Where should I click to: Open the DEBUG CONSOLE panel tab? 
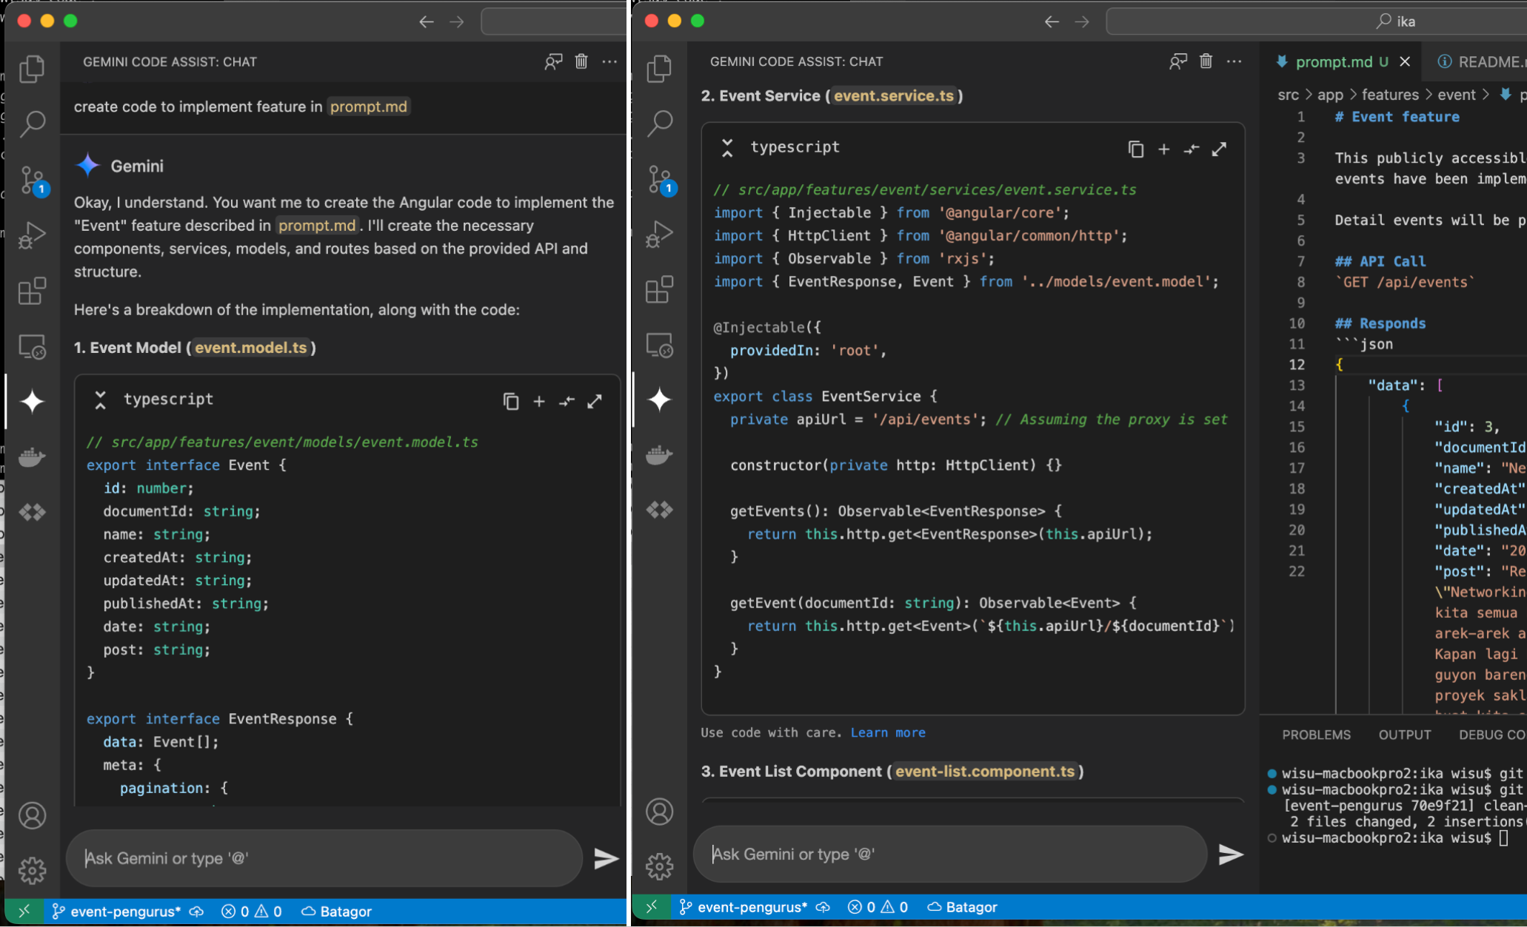pos(1491,735)
